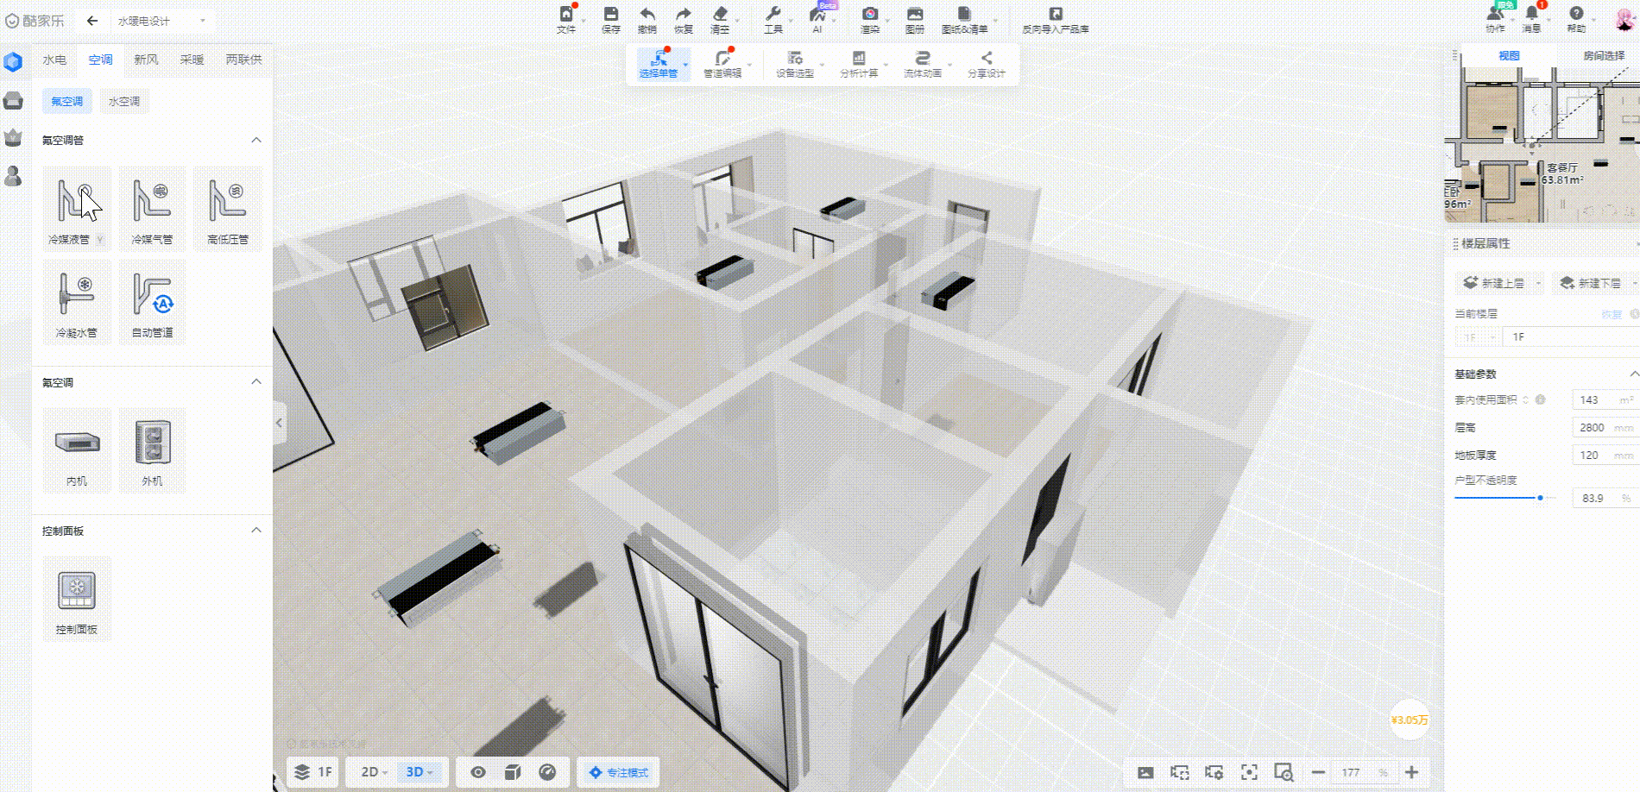Screen dimensions: 1640x792
Task: Toggle the eye visibility icon in bottom bar
Action: [x=477, y=772]
